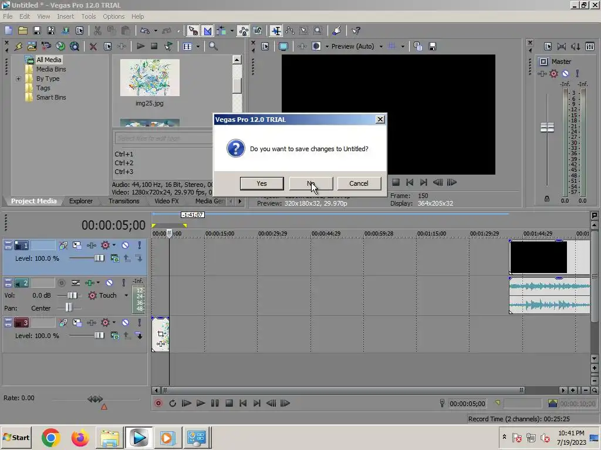Open the Touch automation mode dropdown

pyautogui.click(x=126, y=295)
